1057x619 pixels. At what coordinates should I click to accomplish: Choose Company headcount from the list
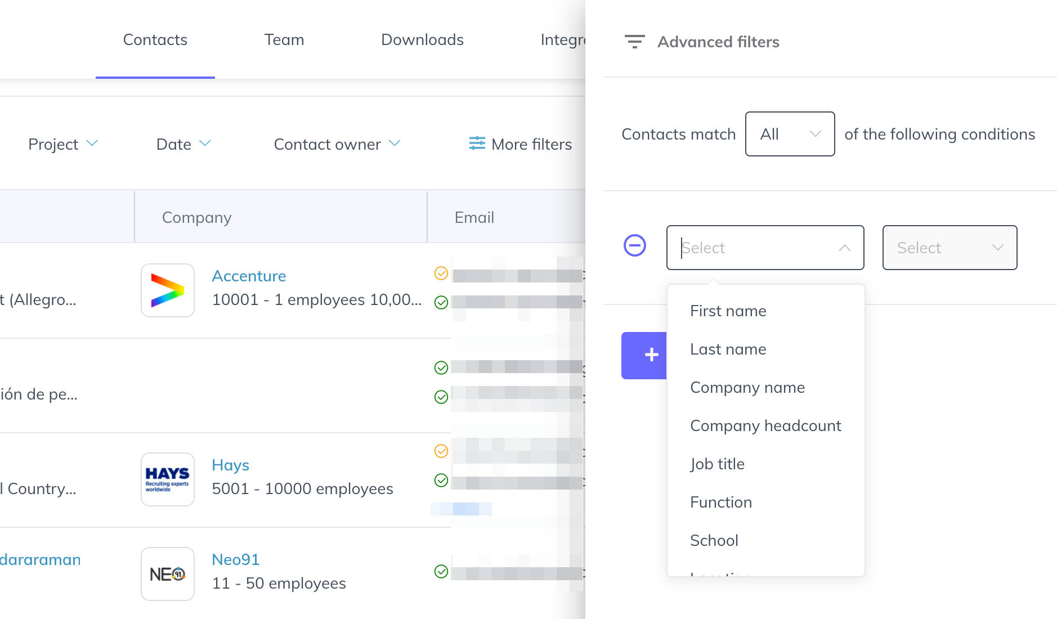coord(765,425)
